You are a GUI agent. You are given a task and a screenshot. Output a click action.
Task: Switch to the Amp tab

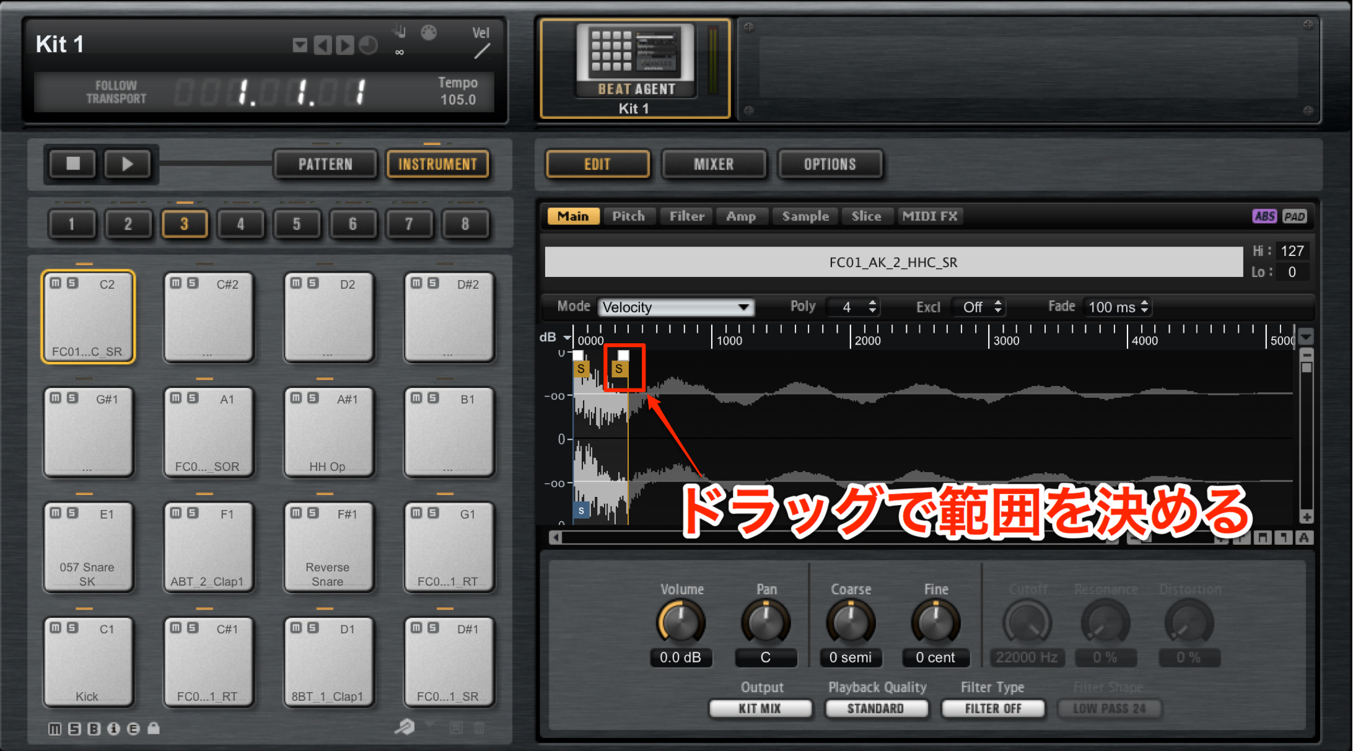coord(741,216)
